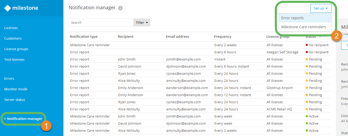348x136 pixels.
Task: Choose Milestone Care reminders menu option
Action: [303, 27]
